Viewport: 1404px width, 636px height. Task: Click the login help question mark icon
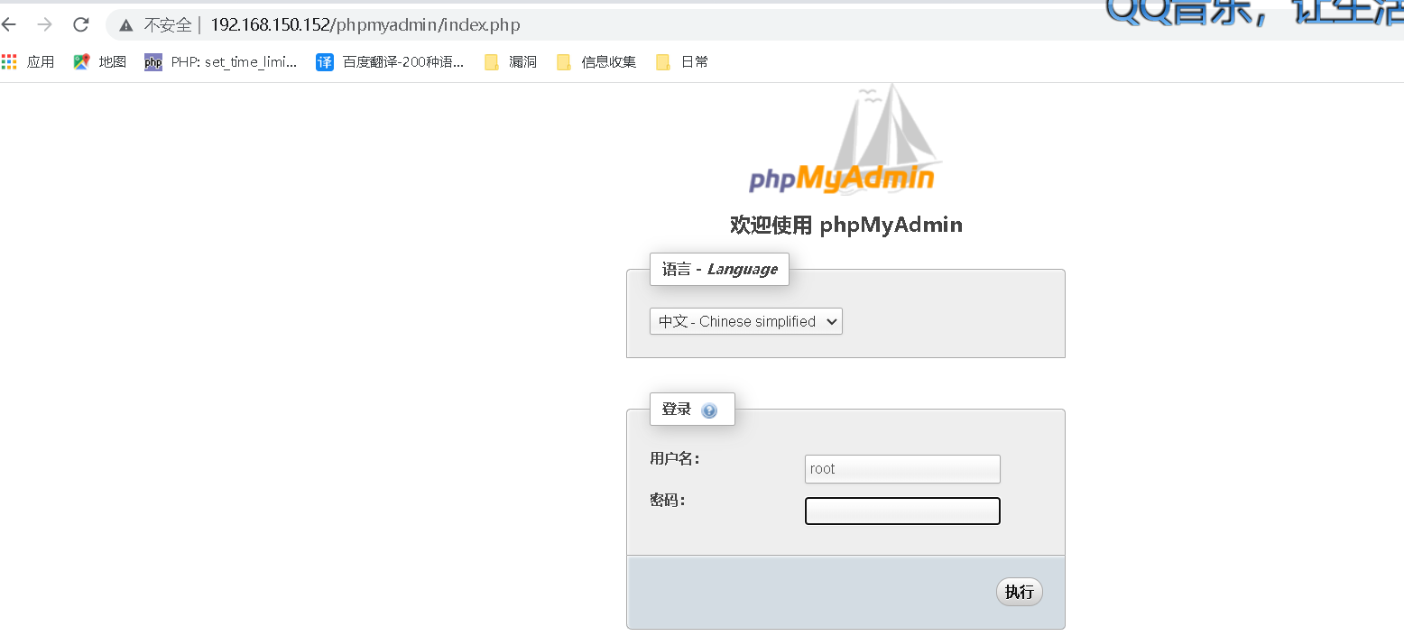coord(709,410)
